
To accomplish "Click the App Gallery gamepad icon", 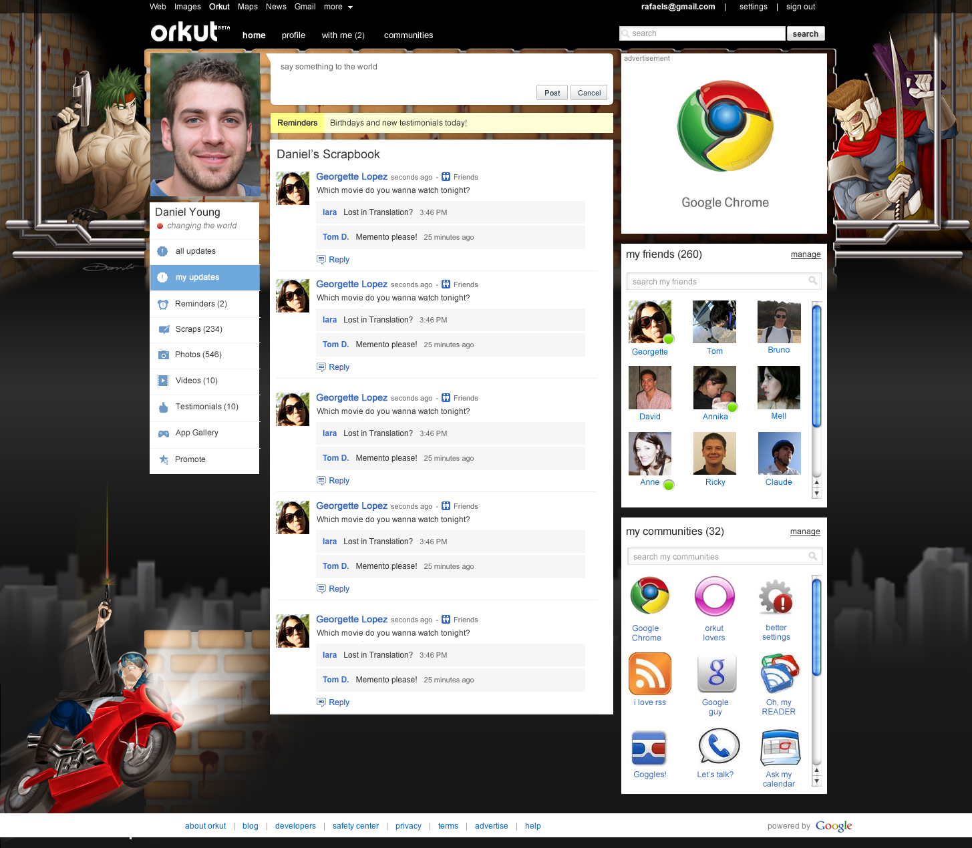I will pos(164,433).
